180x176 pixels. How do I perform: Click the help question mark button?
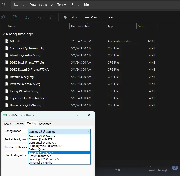78,115
